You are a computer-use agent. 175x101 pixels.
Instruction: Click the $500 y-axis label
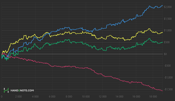[x=167, y=42]
